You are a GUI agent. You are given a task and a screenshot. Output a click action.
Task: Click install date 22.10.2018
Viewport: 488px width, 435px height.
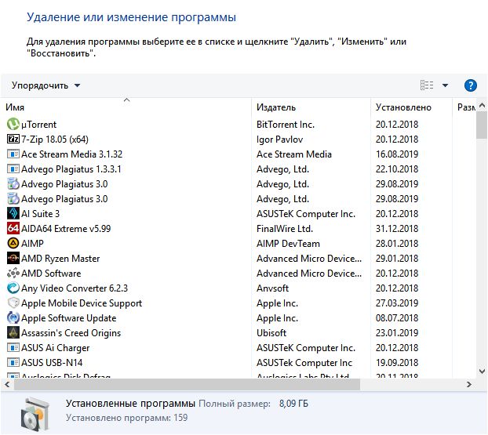[x=397, y=169]
